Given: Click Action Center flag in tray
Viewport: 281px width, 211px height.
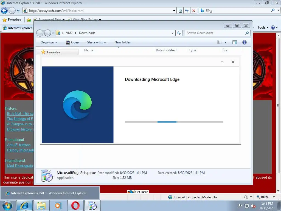Looking at the screenshot, I should click(240, 206).
